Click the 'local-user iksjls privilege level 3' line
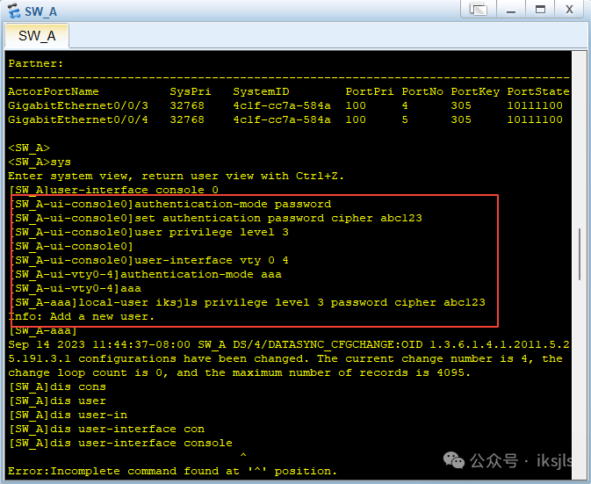This screenshot has height=484, width=591. coord(249,302)
